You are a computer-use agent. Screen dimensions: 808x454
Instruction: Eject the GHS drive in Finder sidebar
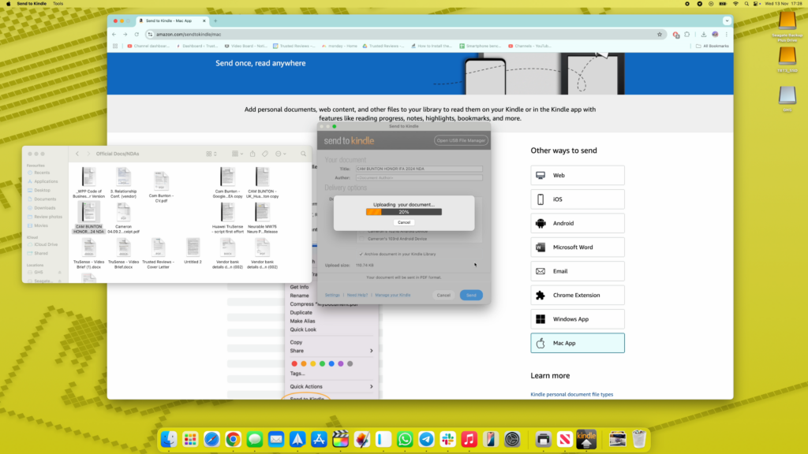pos(60,272)
